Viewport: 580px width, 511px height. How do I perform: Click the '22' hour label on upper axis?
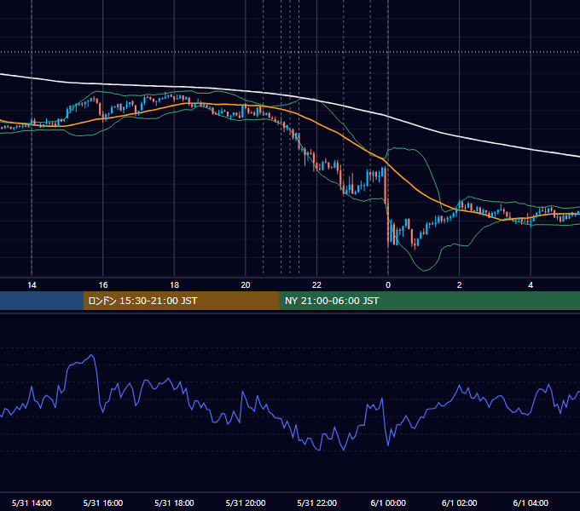pyautogui.click(x=316, y=285)
